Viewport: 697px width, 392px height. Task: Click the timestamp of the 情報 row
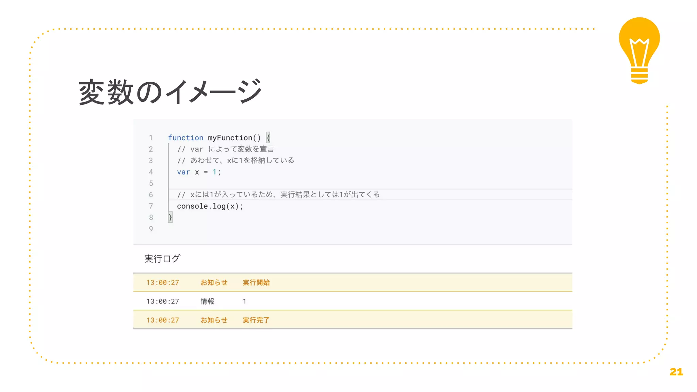pos(163,301)
